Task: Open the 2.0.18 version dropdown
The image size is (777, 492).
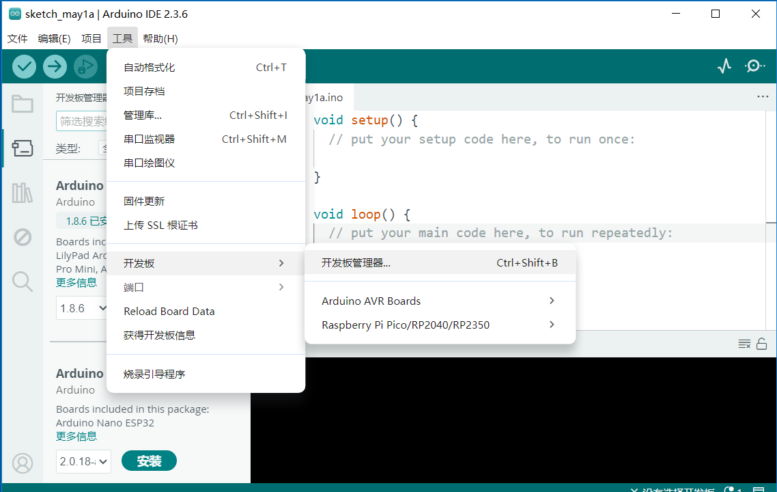Action: click(x=83, y=461)
